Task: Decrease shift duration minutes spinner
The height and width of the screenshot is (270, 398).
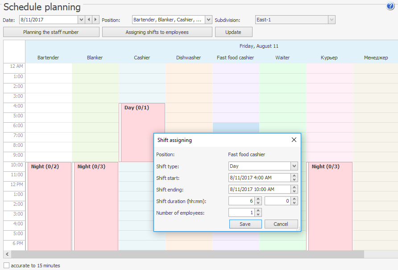Action: pos(294,203)
